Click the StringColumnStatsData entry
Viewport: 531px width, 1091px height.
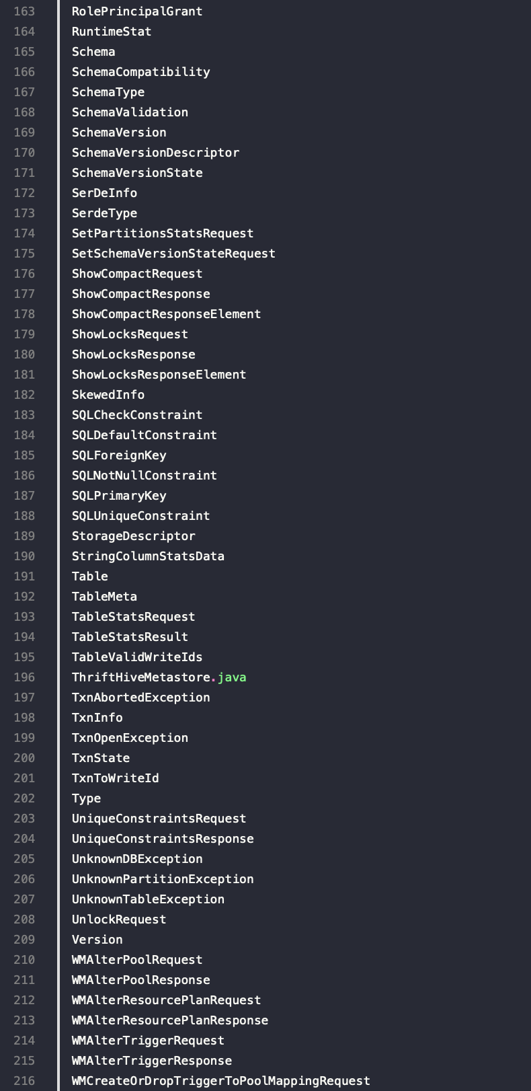click(148, 556)
